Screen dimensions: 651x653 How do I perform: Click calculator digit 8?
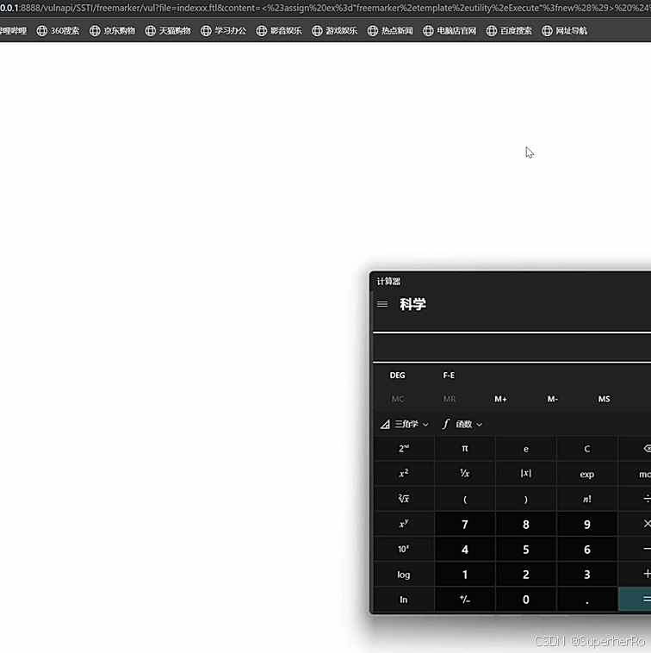click(x=526, y=524)
